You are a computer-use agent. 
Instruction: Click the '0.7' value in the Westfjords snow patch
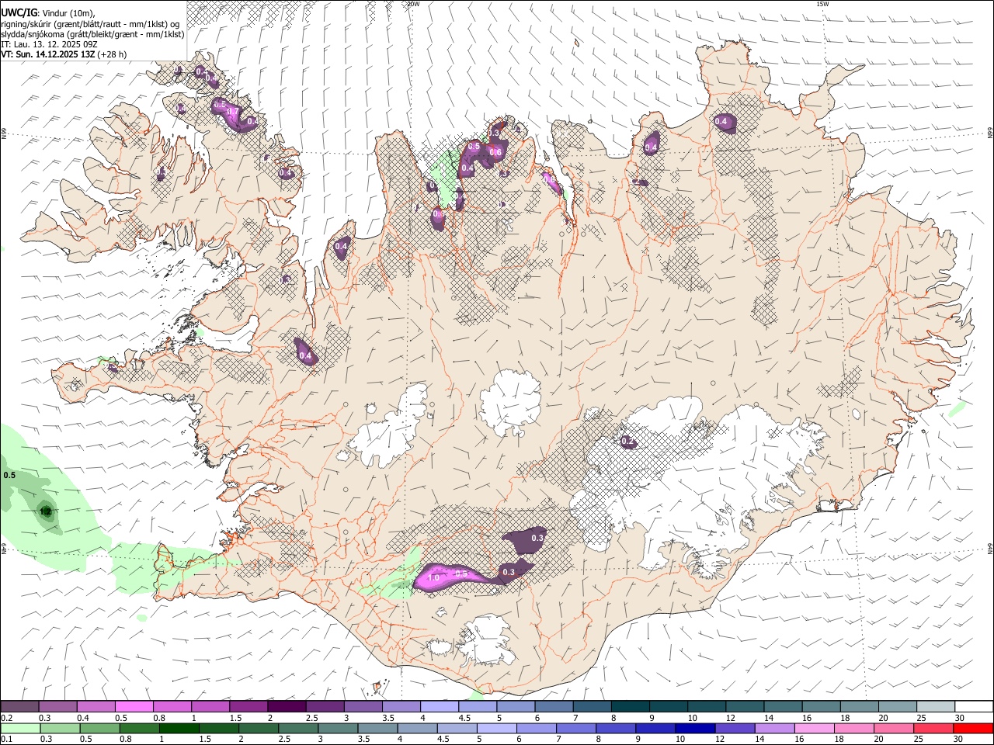point(232,113)
